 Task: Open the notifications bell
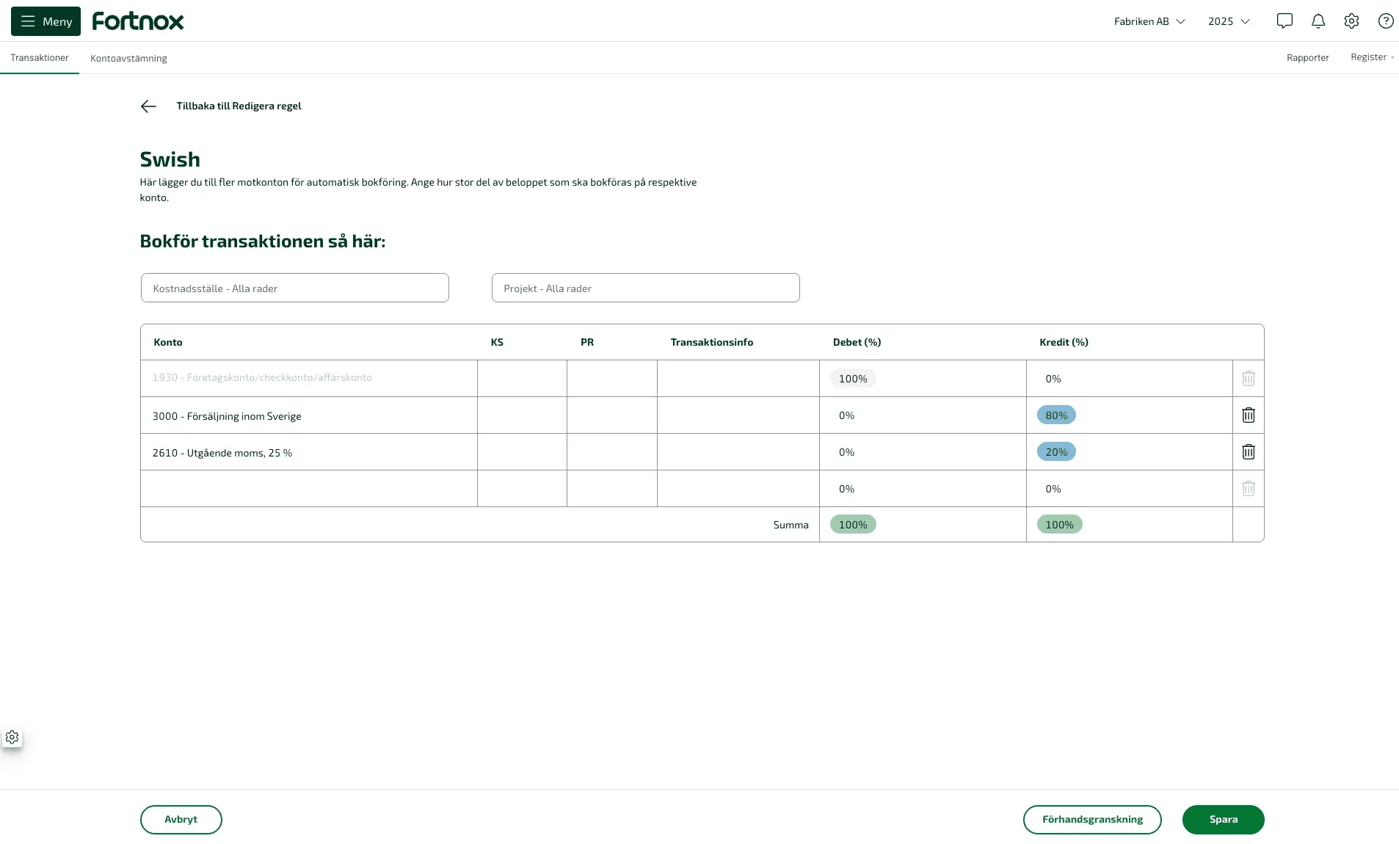tap(1318, 21)
